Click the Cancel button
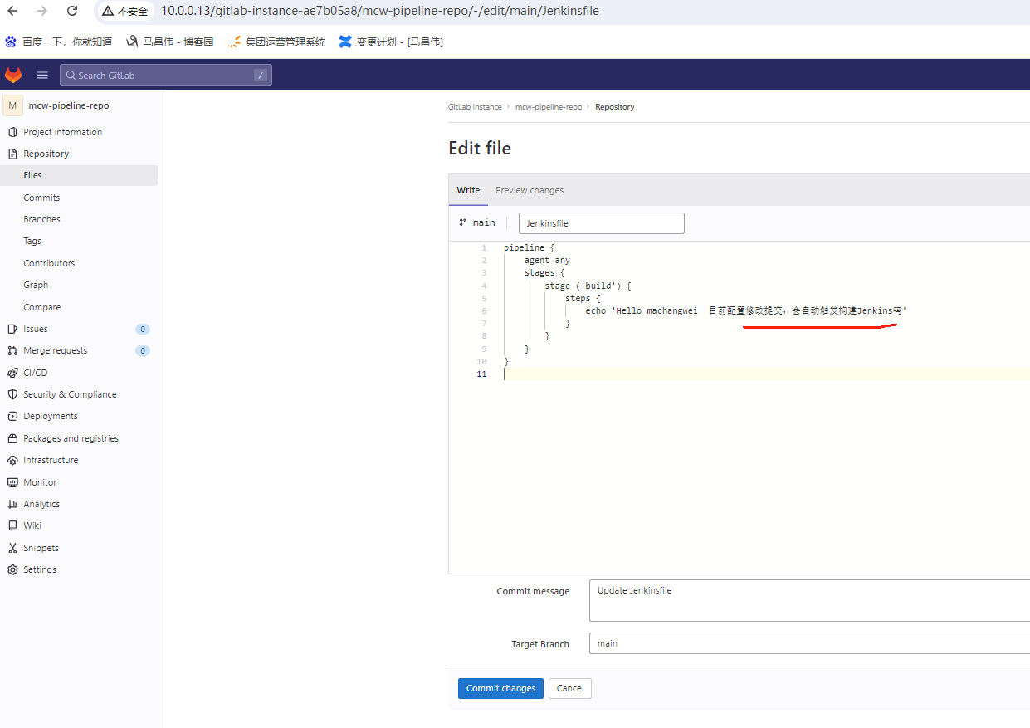1030x728 pixels. (570, 688)
